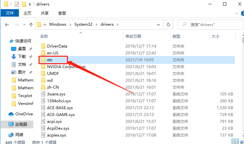Click the wd folder icon
244x144 pixels.
pyautogui.click(x=43, y=80)
